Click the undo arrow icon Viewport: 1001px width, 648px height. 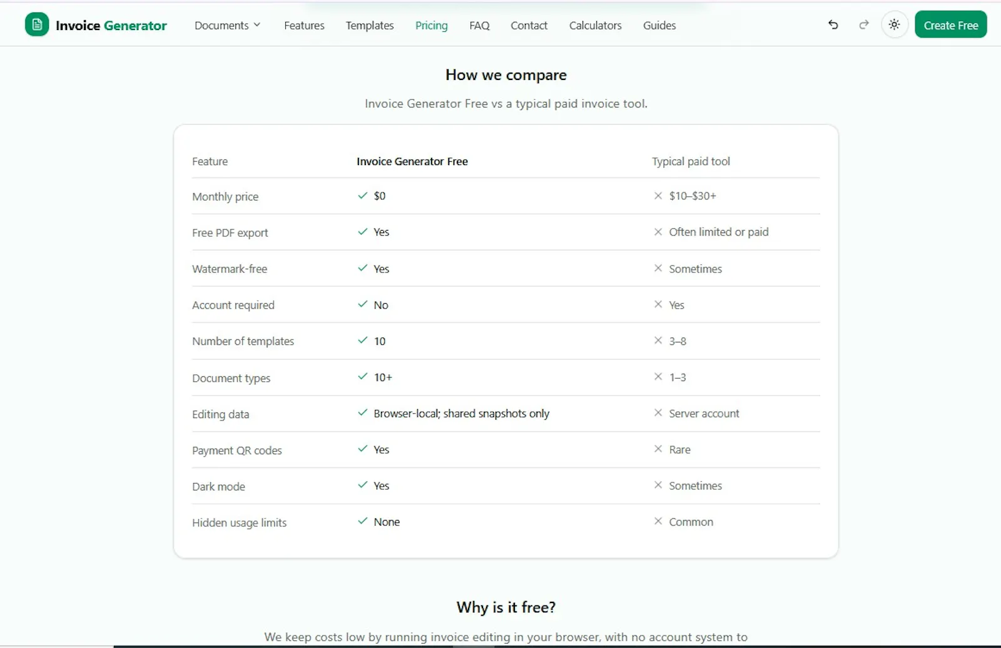833,25
